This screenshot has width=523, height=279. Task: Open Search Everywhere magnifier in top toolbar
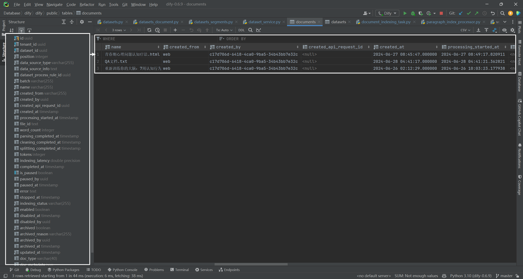pyautogui.click(x=503, y=13)
